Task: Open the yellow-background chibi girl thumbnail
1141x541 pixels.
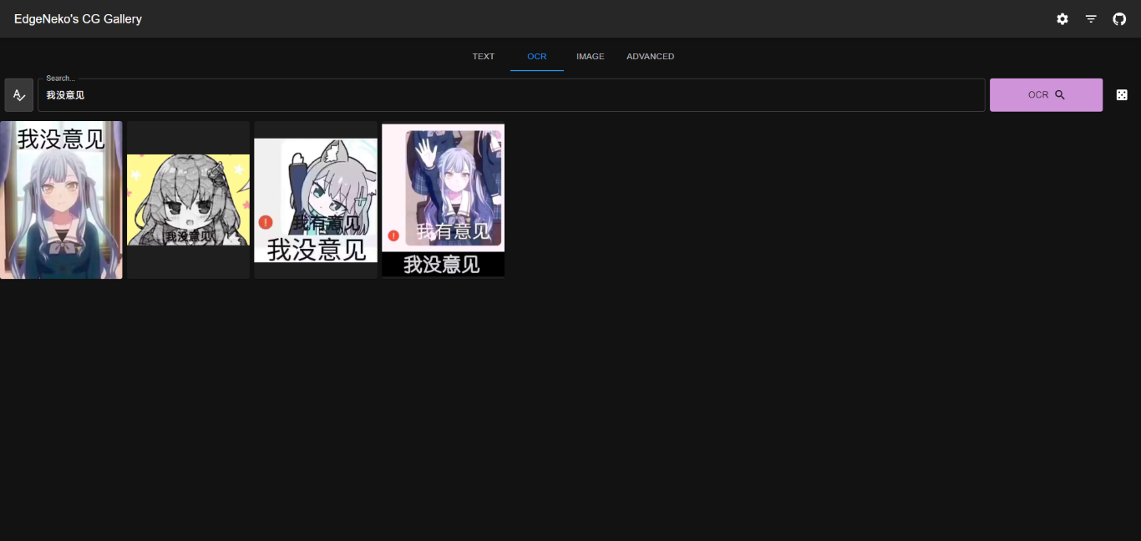Action: [x=188, y=199]
